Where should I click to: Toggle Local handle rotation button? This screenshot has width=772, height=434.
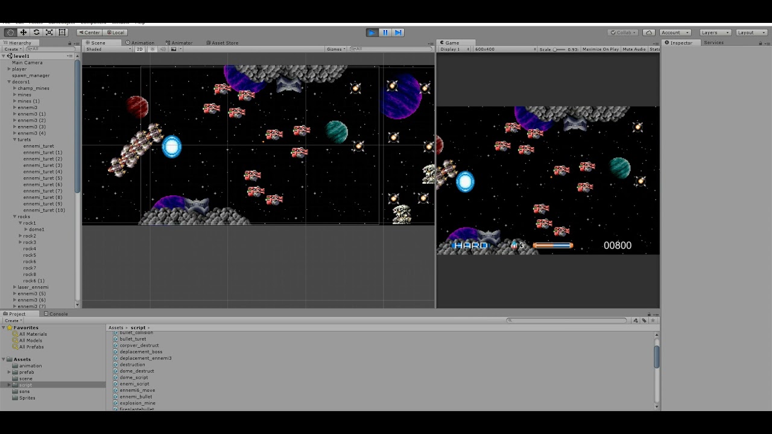(x=115, y=33)
